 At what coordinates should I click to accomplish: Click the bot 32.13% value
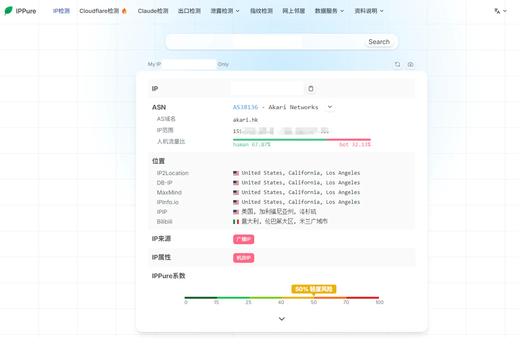(x=355, y=144)
